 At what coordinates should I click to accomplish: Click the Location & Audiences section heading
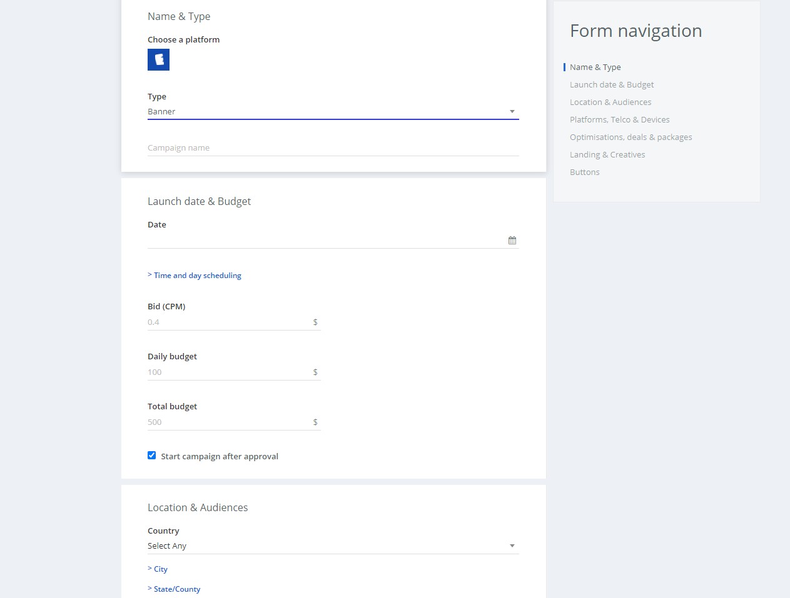(198, 508)
